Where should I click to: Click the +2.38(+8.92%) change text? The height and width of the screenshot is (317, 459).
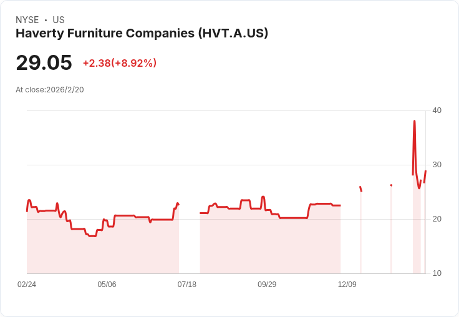[x=120, y=63]
